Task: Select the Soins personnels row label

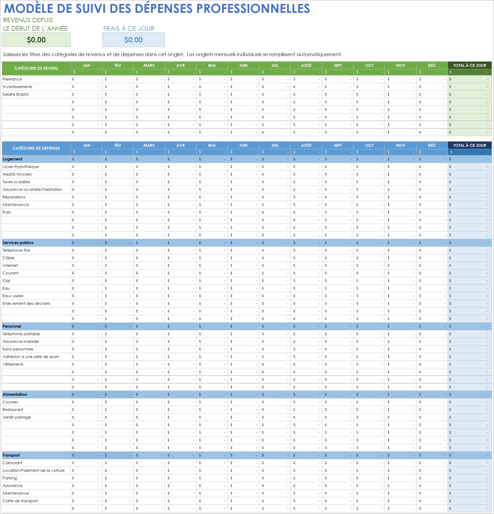Action: click(x=18, y=349)
